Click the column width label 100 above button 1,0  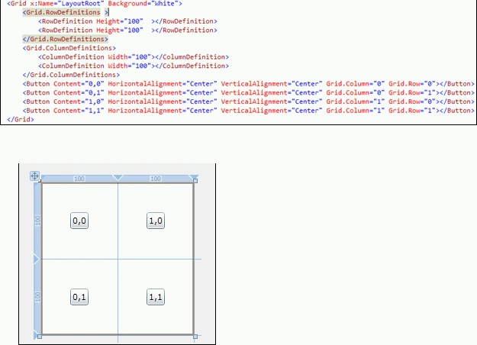pyautogui.click(x=156, y=179)
